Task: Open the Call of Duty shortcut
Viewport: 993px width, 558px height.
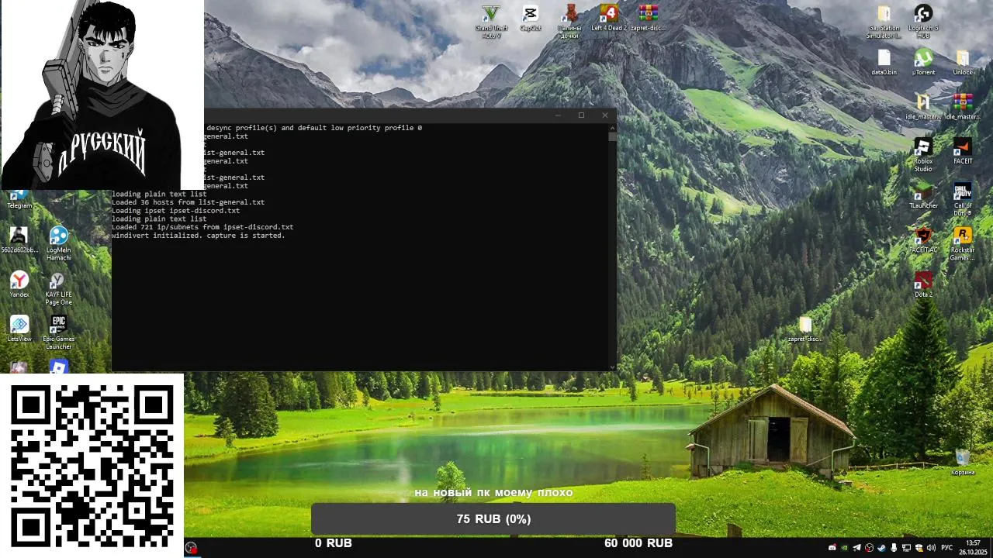Action: coord(963,199)
